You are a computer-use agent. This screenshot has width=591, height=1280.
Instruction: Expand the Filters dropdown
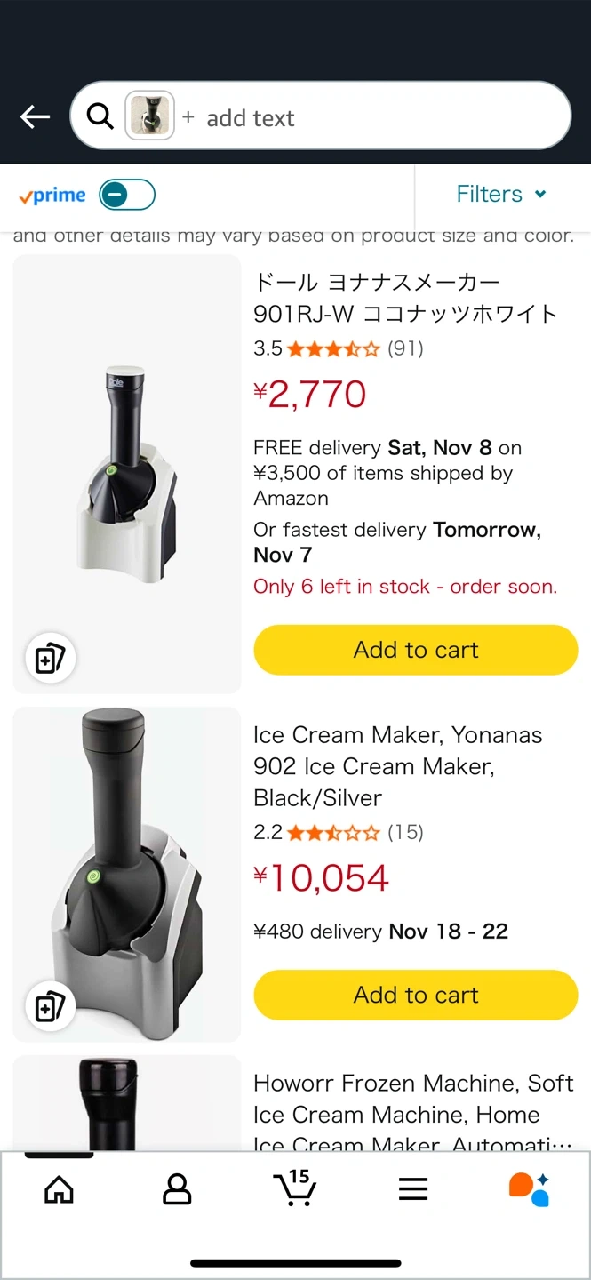[x=502, y=194]
